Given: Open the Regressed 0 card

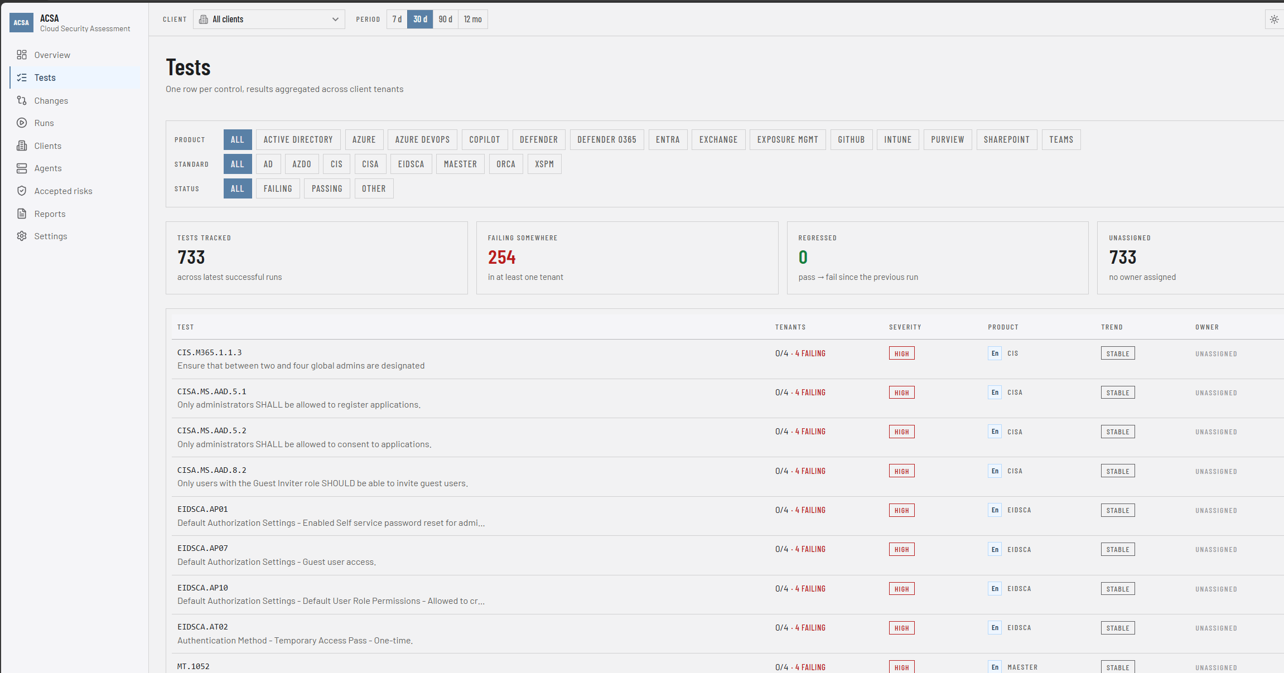Looking at the screenshot, I should tap(938, 258).
